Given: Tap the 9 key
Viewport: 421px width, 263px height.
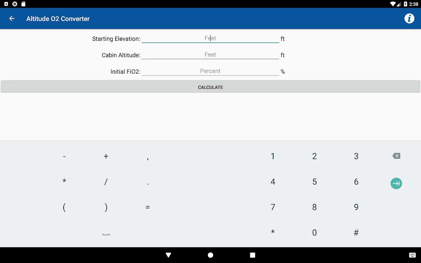Looking at the screenshot, I should pyautogui.click(x=356, y=207).
